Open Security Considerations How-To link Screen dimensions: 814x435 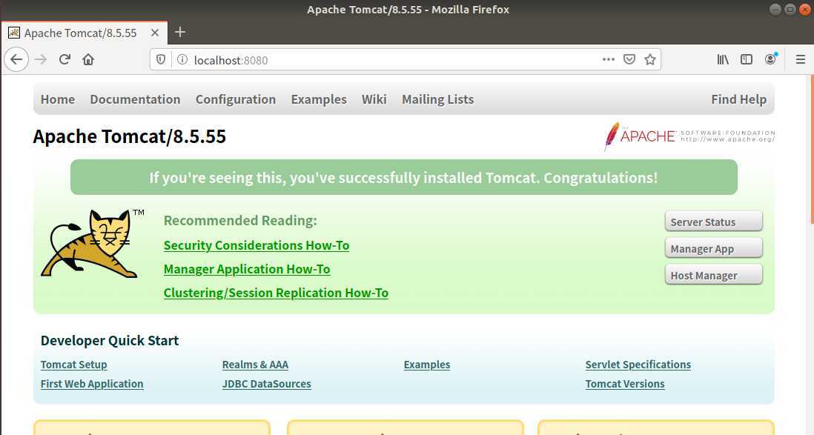[257, 245]
